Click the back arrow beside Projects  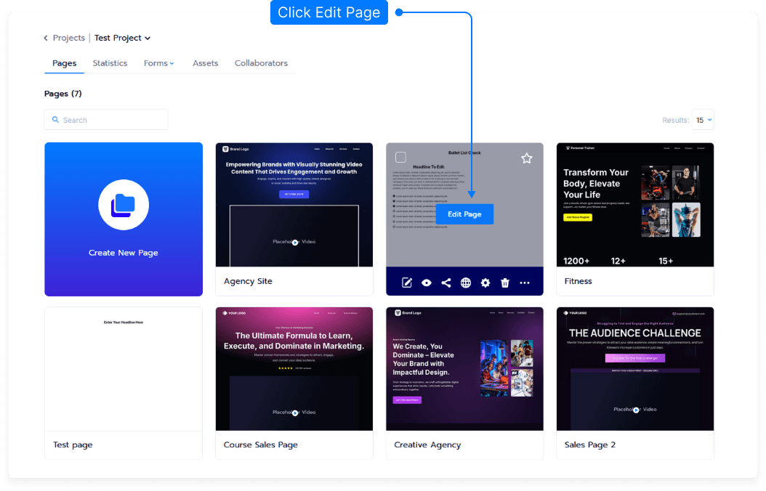(x=47, y=38)
